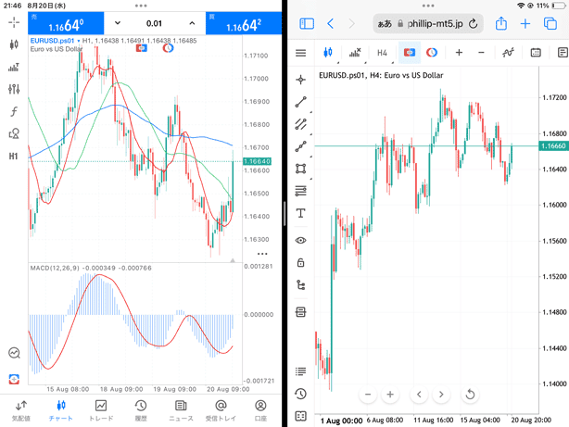Toggle objects visibility eye icon
569x427 pixels.
301,240
